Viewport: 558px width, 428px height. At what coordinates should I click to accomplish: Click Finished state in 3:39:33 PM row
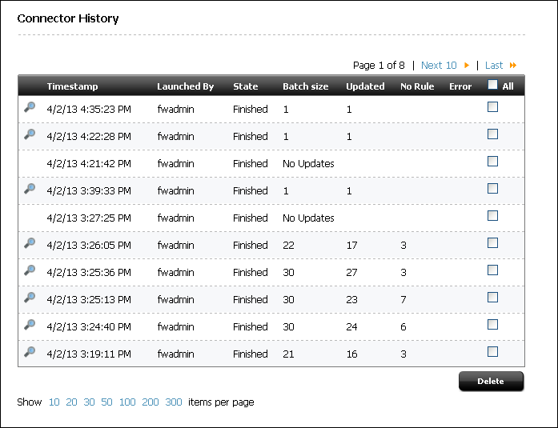coord(251,191)
